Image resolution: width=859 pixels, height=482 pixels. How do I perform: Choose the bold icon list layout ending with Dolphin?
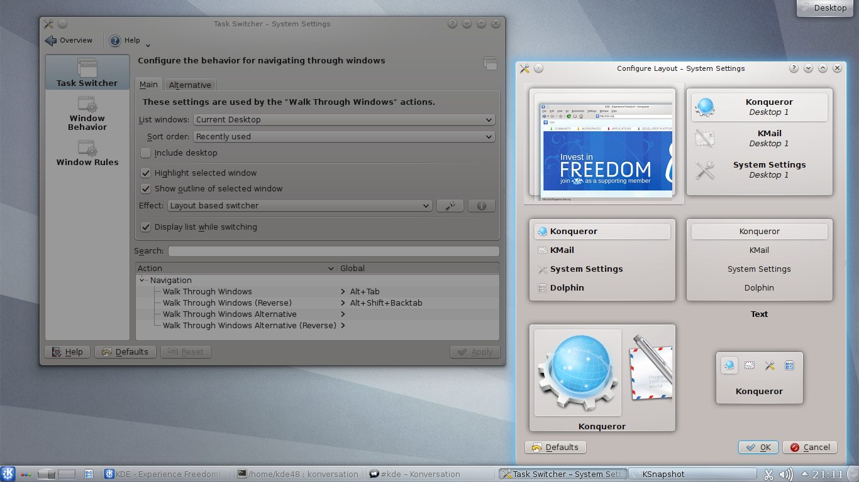602,260
